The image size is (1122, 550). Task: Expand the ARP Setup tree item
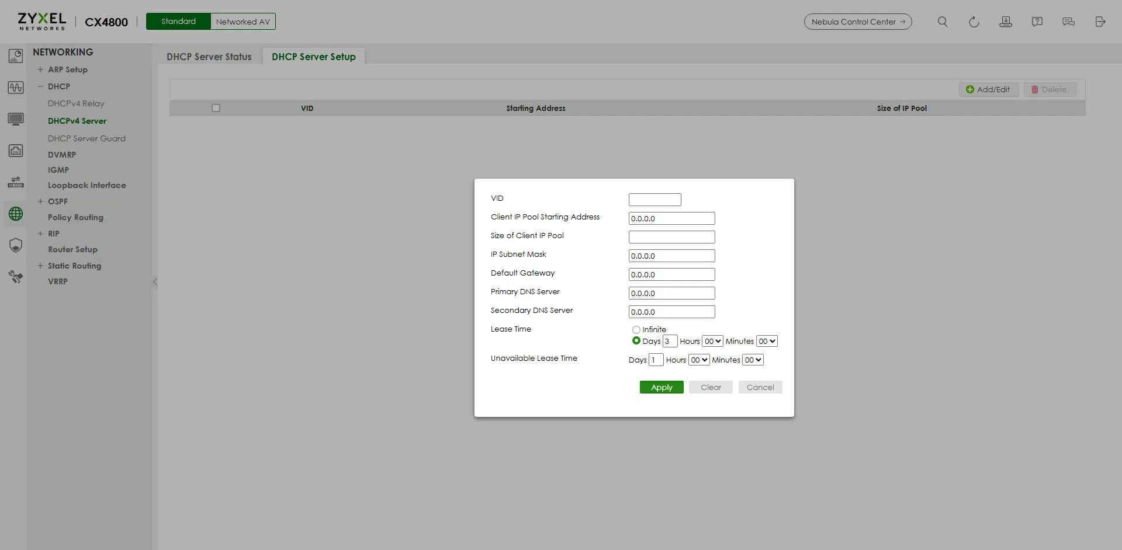click(40, 69)
